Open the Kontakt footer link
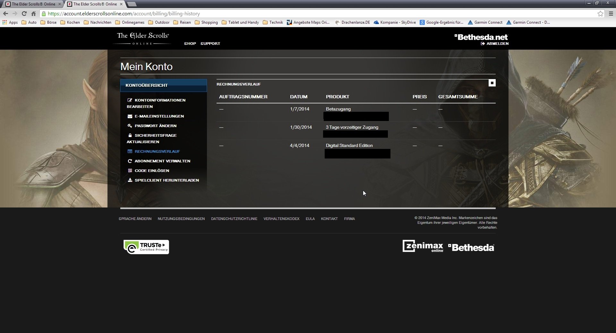Image resolution: width=616 pixels, height=333 pixels. (329, 219)
